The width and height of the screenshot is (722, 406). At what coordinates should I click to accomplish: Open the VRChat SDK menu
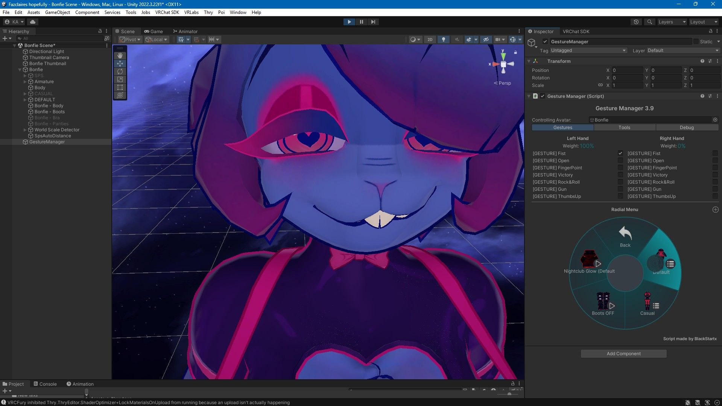click(x=167, y=12)
